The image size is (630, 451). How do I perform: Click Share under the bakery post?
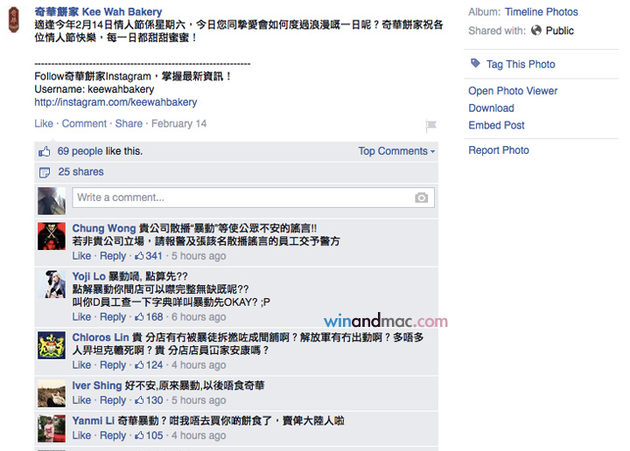tap(129, 123)
